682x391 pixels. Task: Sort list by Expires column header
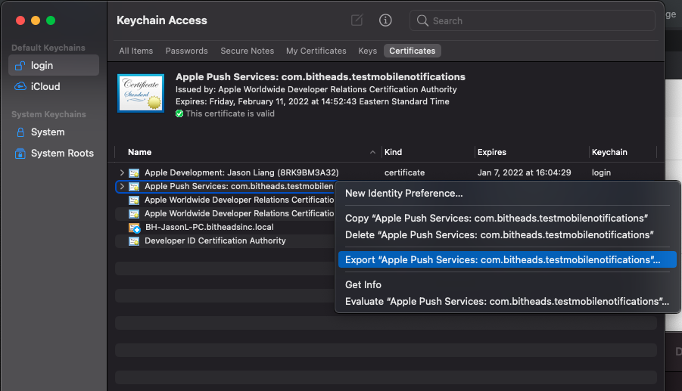[x=491, y=152]
